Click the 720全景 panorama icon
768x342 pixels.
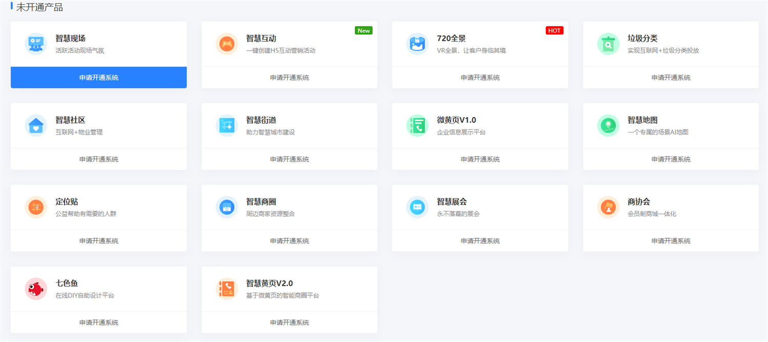coord(417,44)
